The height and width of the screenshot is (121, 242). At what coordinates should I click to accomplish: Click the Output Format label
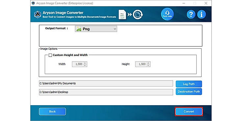[x=57, y=28]
